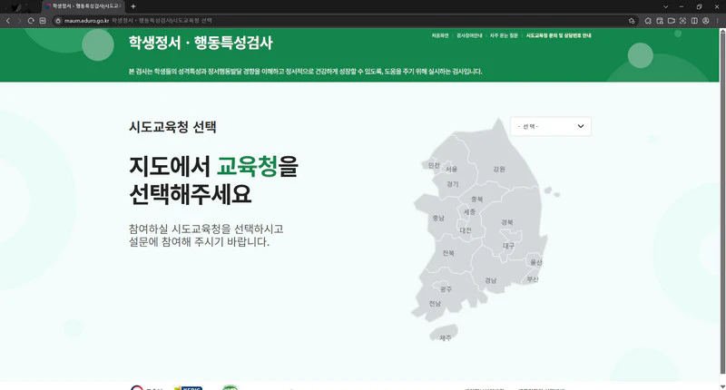Click the second toolbar icon right of address bar
Image resolution: width=726 pixels, height=390 pixels.
660,20
